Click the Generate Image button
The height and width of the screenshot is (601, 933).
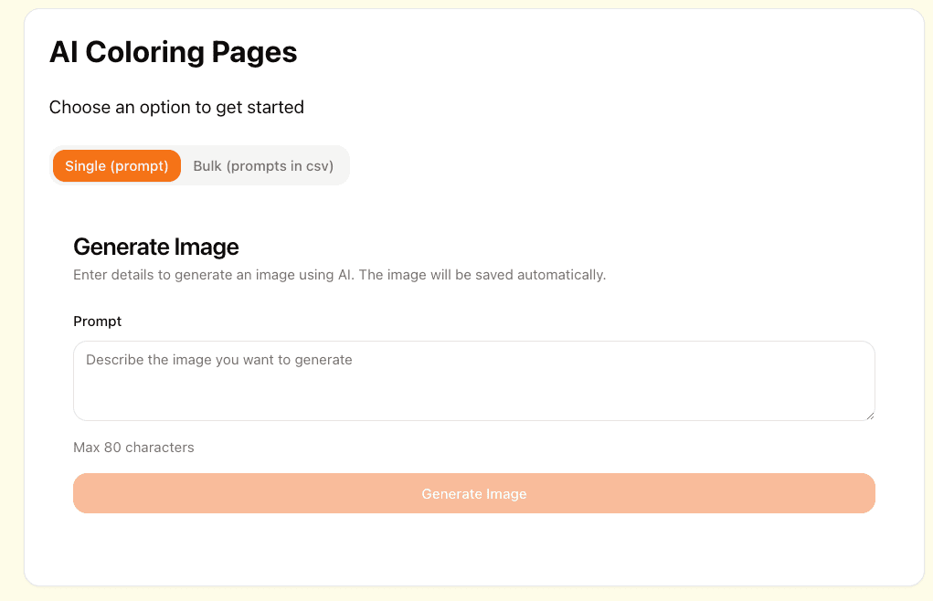point(473,493)
